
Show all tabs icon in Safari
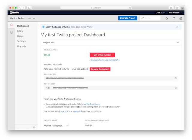point(177,8)
